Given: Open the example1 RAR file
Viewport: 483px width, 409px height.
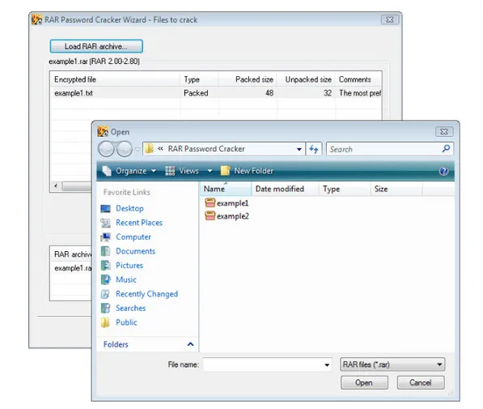Looking at the screenshot, I should (x=227, y=203).
